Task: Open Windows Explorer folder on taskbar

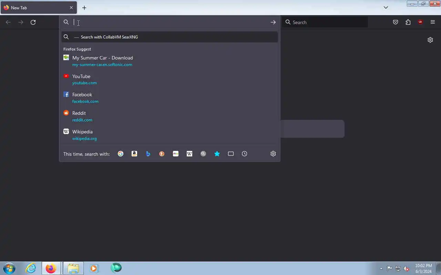Action: point(73,268)
